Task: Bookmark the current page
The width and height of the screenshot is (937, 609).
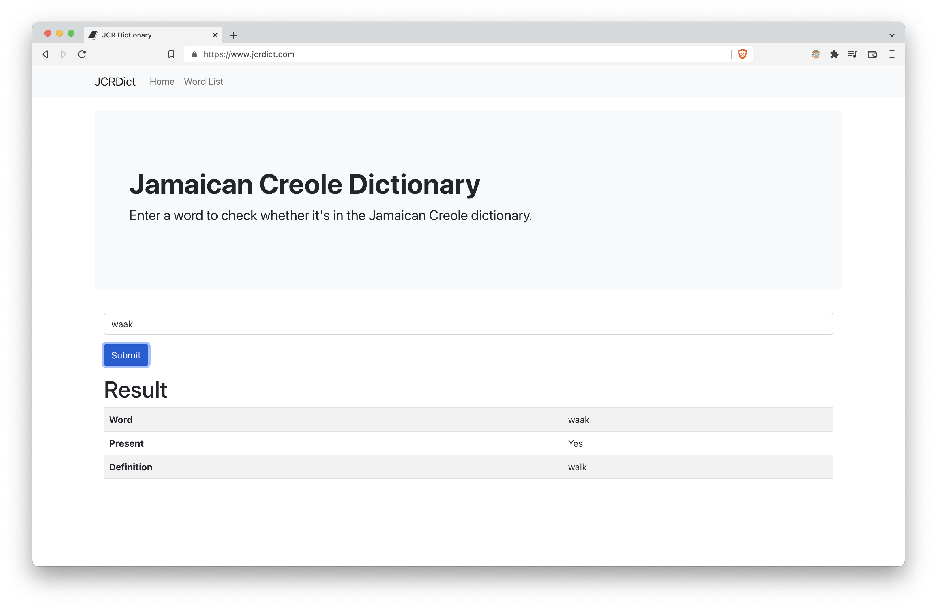Action: click(171, 54)
